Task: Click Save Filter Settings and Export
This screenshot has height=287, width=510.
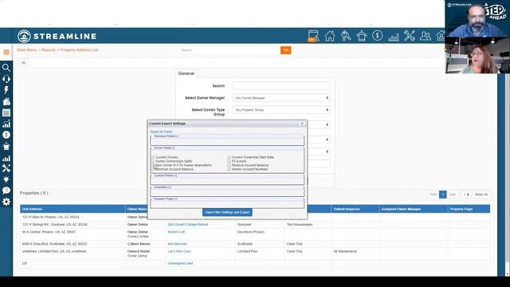Action: [227, 212]
